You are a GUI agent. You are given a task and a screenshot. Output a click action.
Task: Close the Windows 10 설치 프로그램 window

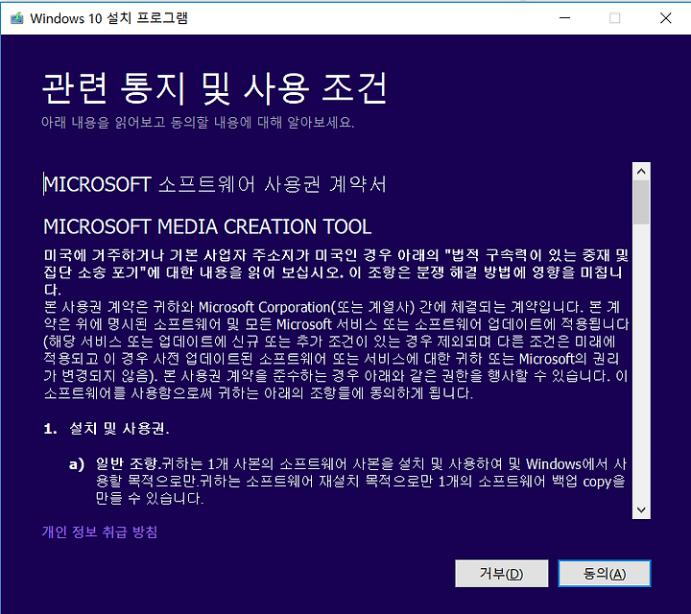click(665, 18)
